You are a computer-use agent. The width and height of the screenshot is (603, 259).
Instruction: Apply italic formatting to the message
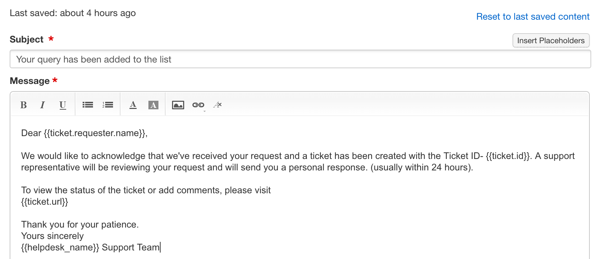(x=43, y=105)
